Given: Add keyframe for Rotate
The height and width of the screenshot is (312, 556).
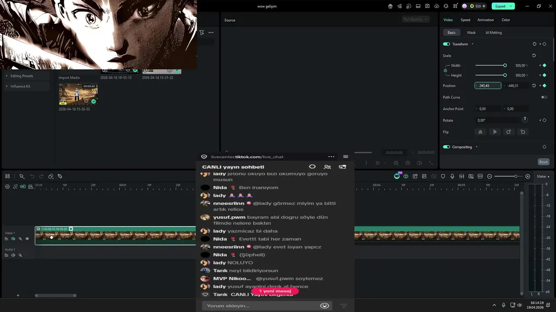Looking at the screenshot, I should (x=544, y=120).
